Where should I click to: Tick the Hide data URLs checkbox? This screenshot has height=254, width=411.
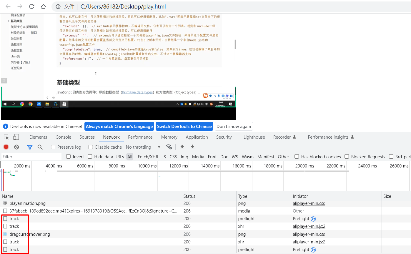(x=90, y=157)
